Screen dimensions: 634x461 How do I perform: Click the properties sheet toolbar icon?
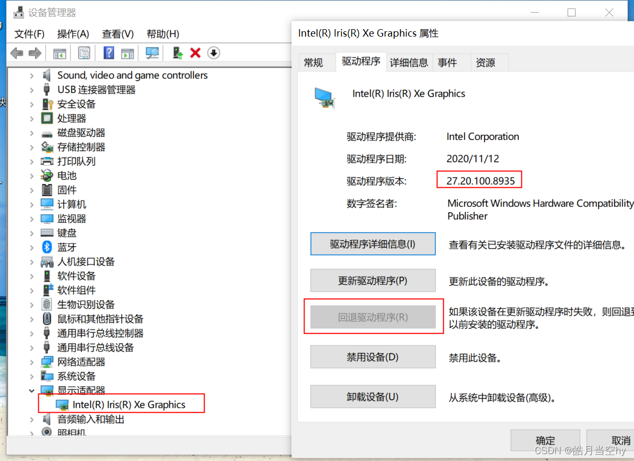coord(83,53)
